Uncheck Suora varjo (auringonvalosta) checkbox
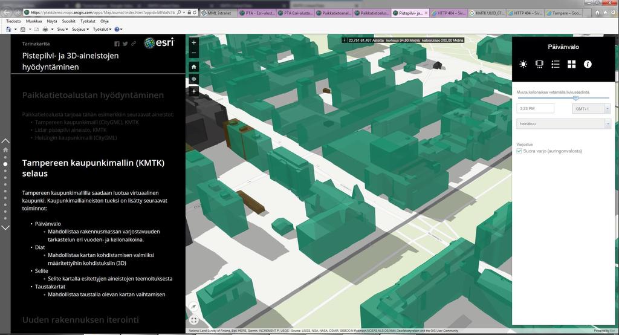Screen dimensions: 619x335 tap(519, 151)
